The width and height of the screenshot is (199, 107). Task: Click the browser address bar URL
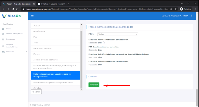tap(96, 9)
